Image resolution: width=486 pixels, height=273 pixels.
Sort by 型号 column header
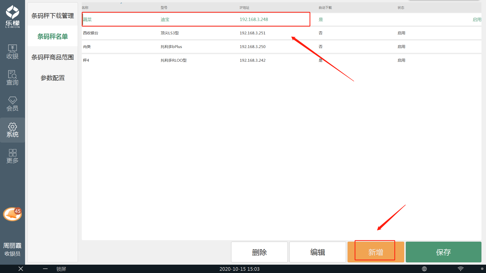(x=164, y=8)
